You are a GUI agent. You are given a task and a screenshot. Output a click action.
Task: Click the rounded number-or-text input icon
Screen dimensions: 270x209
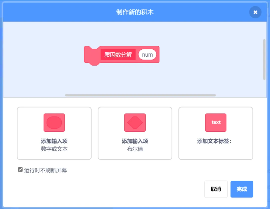coord(54,122)
